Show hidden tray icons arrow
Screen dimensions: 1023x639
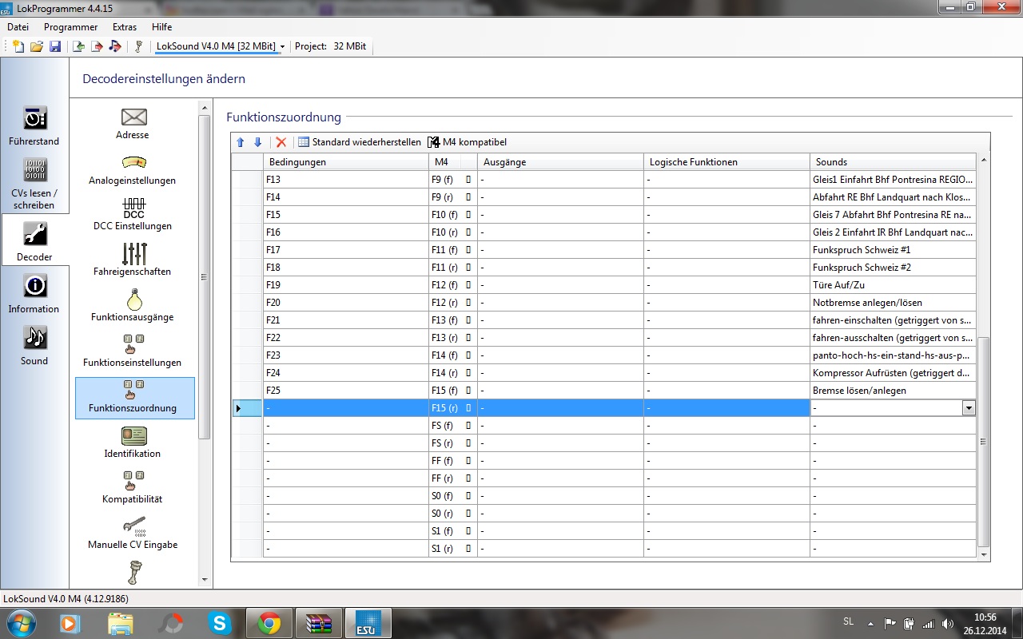tap(871, 623)
